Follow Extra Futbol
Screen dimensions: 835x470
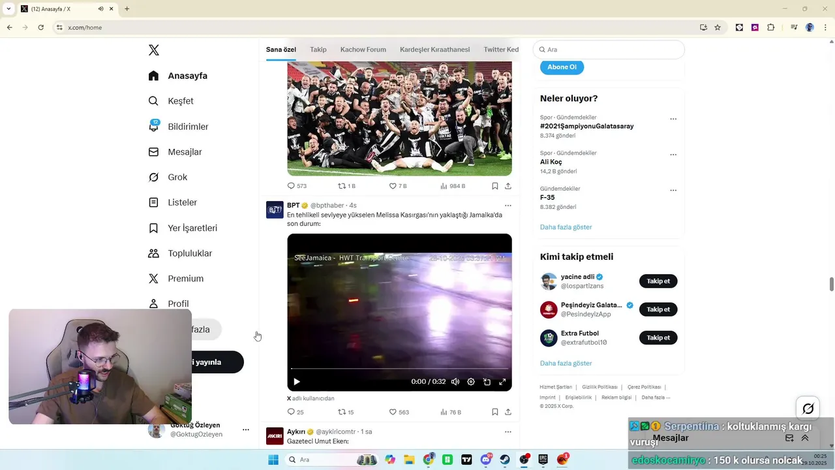coord(658,337)
